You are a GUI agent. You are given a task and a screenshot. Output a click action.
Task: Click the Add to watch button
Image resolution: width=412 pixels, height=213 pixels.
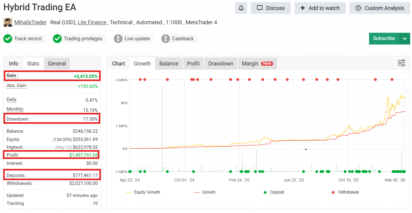pos(320,8)
